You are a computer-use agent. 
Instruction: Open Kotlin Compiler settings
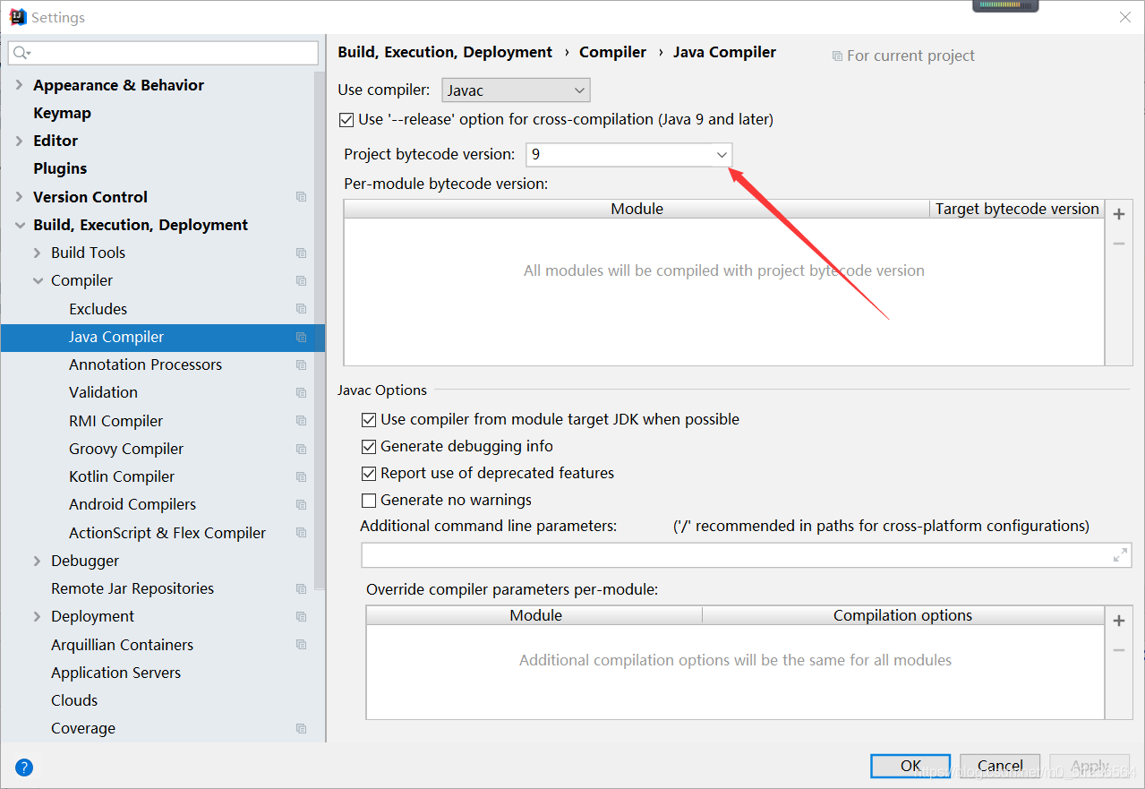click(x=122, y=476)
